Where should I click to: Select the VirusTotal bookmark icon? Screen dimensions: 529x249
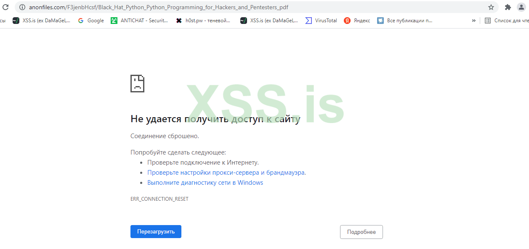(308, 20)
